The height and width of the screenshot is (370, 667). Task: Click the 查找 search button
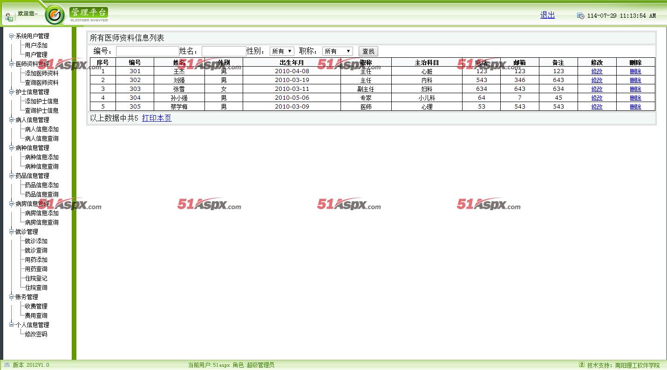pyautogui.click(x=368, y=51)
